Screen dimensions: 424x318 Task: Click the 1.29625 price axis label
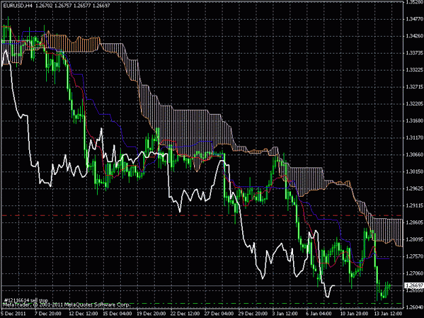415,188
